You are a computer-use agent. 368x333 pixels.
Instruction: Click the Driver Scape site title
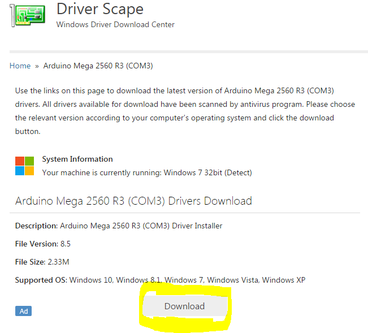tap(100, 9)
